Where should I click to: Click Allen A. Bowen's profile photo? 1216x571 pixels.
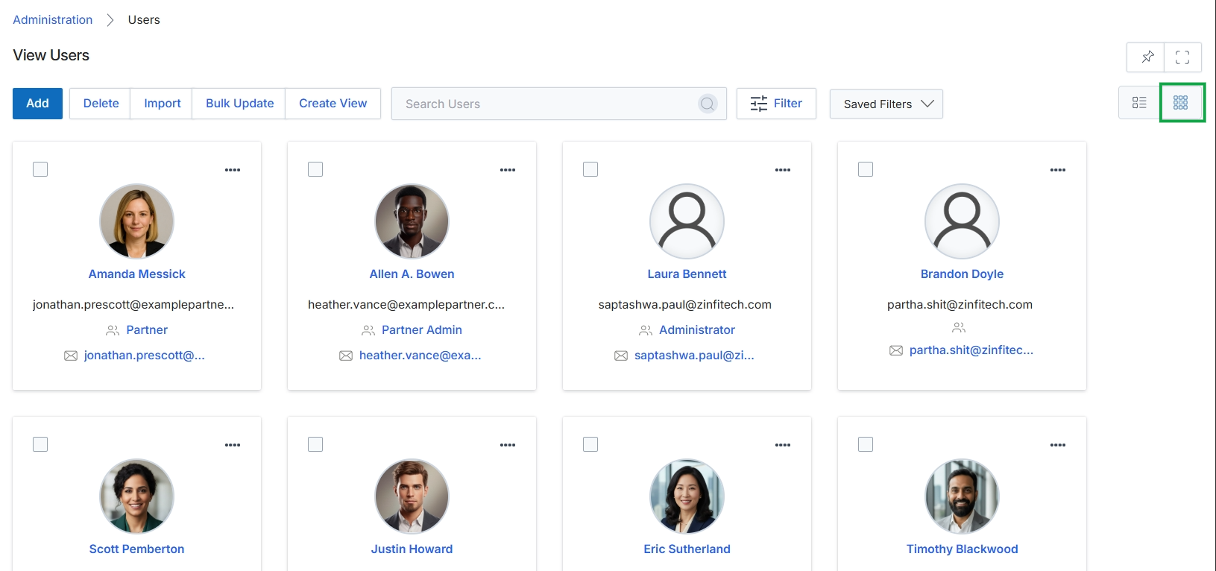pos(412,221)
